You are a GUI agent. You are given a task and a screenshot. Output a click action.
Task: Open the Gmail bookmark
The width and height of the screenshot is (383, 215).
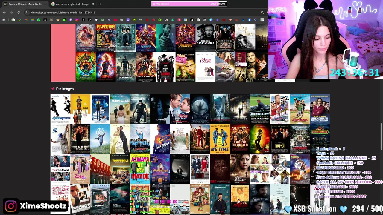click(26, 20)
